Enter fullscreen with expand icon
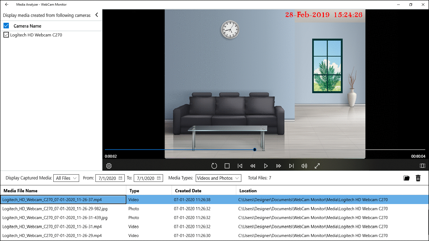This screenshot has height=241, width=429. [317, 166]
